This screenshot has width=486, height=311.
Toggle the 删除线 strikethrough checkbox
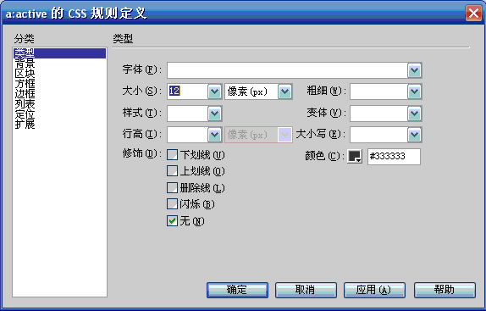tap(173, 187)
